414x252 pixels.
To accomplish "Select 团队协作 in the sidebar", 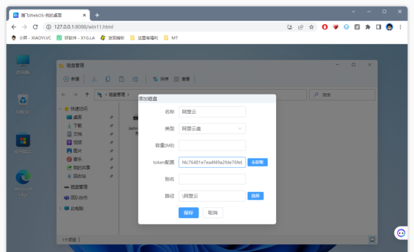I will 76,197.
